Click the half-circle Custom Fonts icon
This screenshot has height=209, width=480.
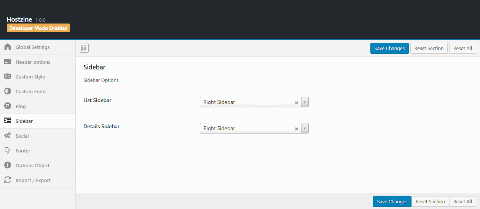pos(8,91)
